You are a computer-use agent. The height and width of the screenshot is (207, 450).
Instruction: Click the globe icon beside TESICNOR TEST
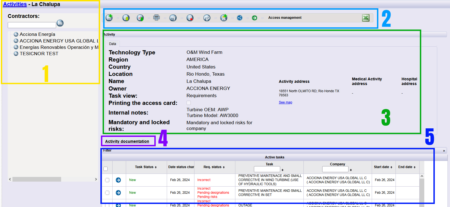(x=16, y=54)
